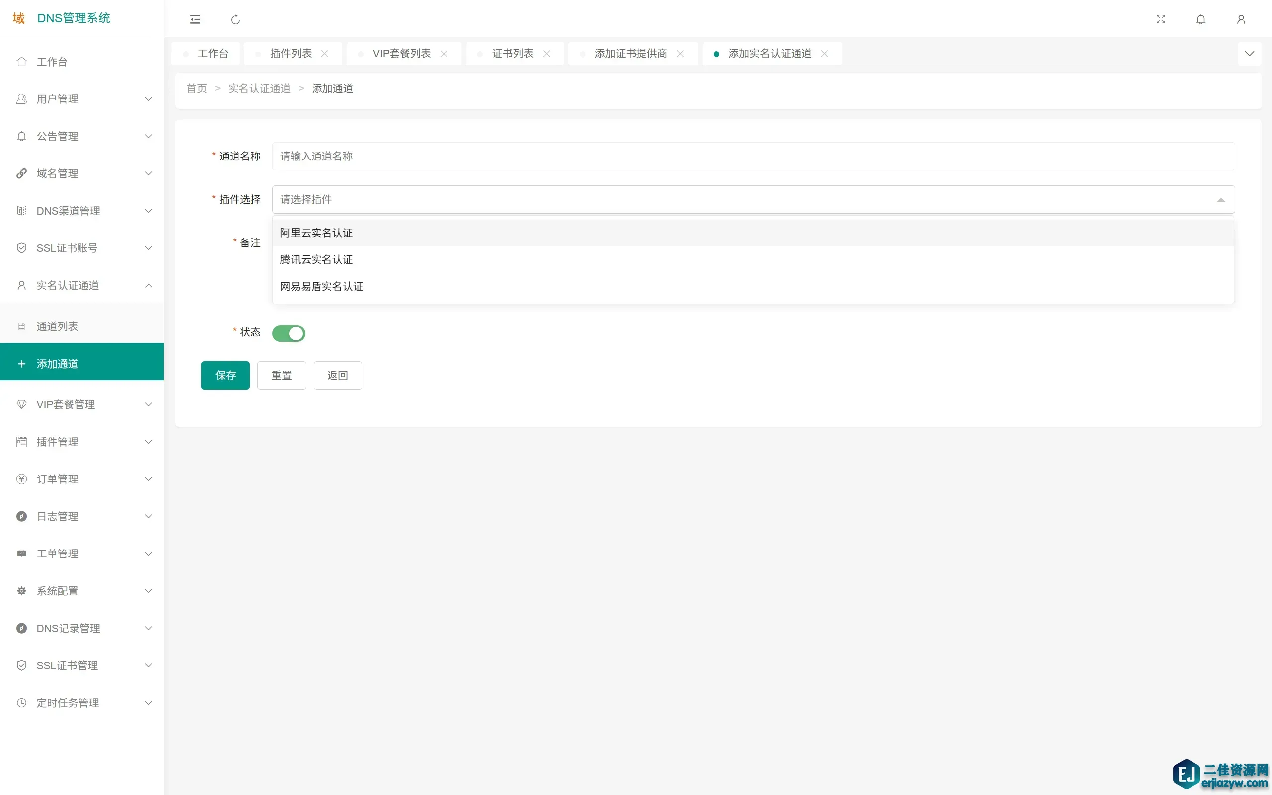The image size is (1272, 795).
Task: Open the tabs overflow chevron menu
Action: coord(1250,54)
